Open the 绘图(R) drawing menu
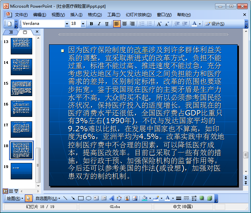 pyautogui.click(x=15, y=199)
